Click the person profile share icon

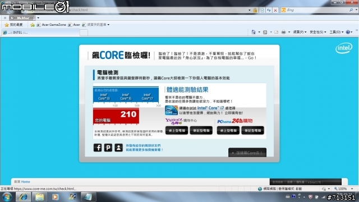118,148
